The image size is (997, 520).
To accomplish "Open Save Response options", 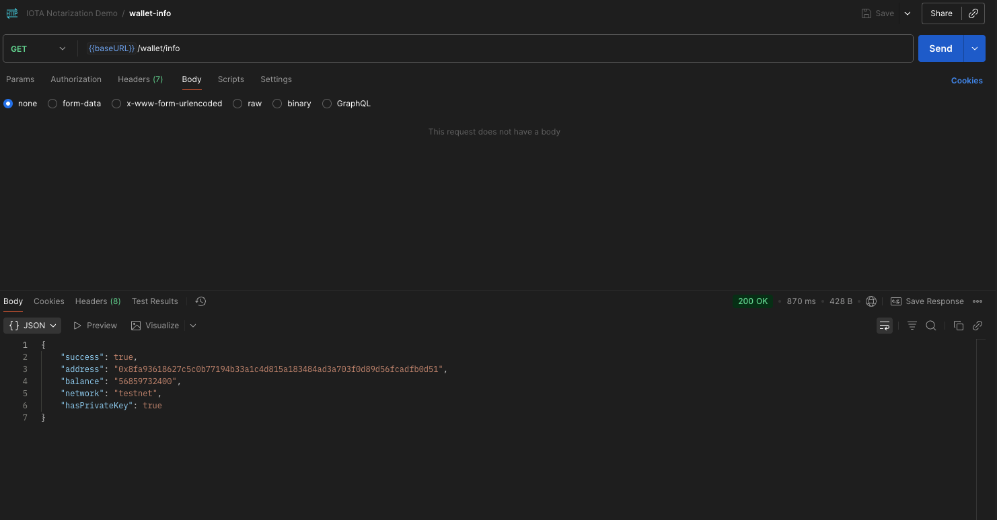I will coord(927,301).
